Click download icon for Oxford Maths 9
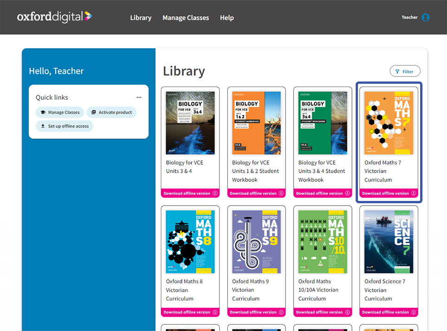Screen dimensions: 447x331 tap(281, 312)
